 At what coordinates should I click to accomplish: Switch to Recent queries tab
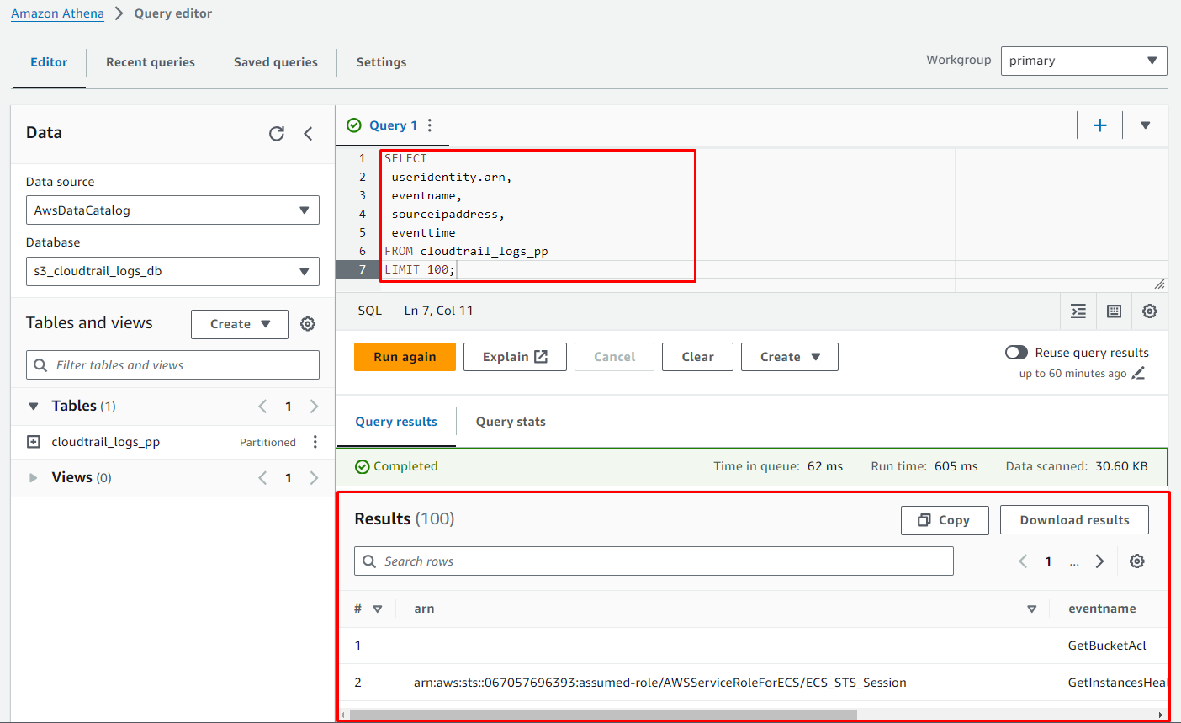pos(150,62)
